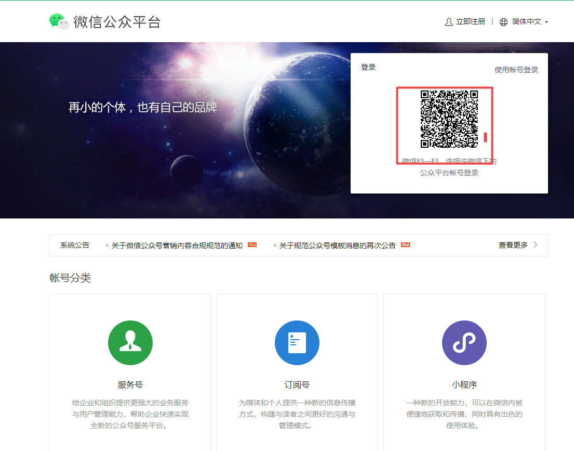Viewport: 574px width, 451px height.
Task: Switch to 使用帐号登录 account login
Action: (516, 70)
